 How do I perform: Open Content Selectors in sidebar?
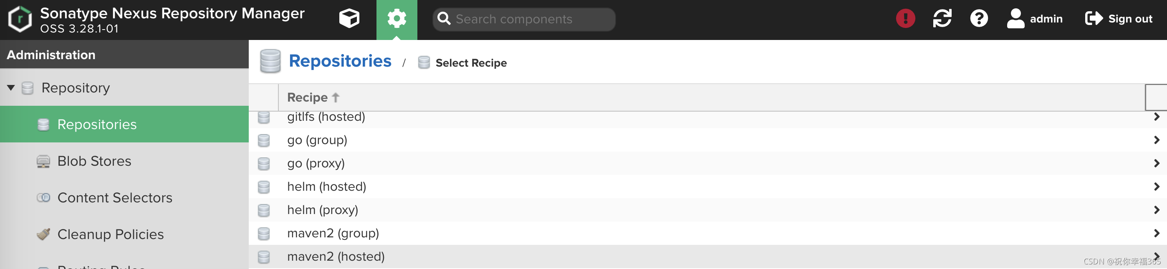[115, 198]
